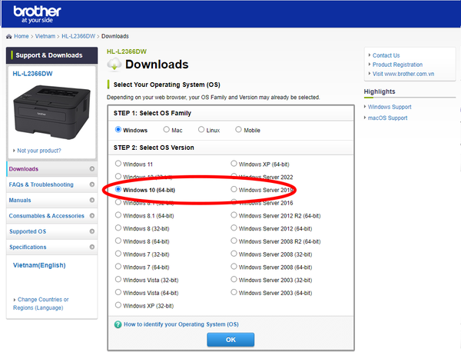Choose Windows 7 (64-bit) option

[x=118, y=267]
